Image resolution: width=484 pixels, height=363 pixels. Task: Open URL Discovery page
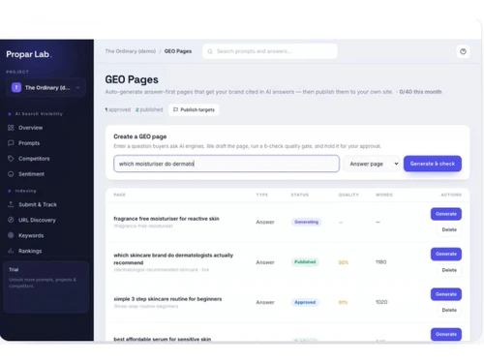tap(37, 220)
